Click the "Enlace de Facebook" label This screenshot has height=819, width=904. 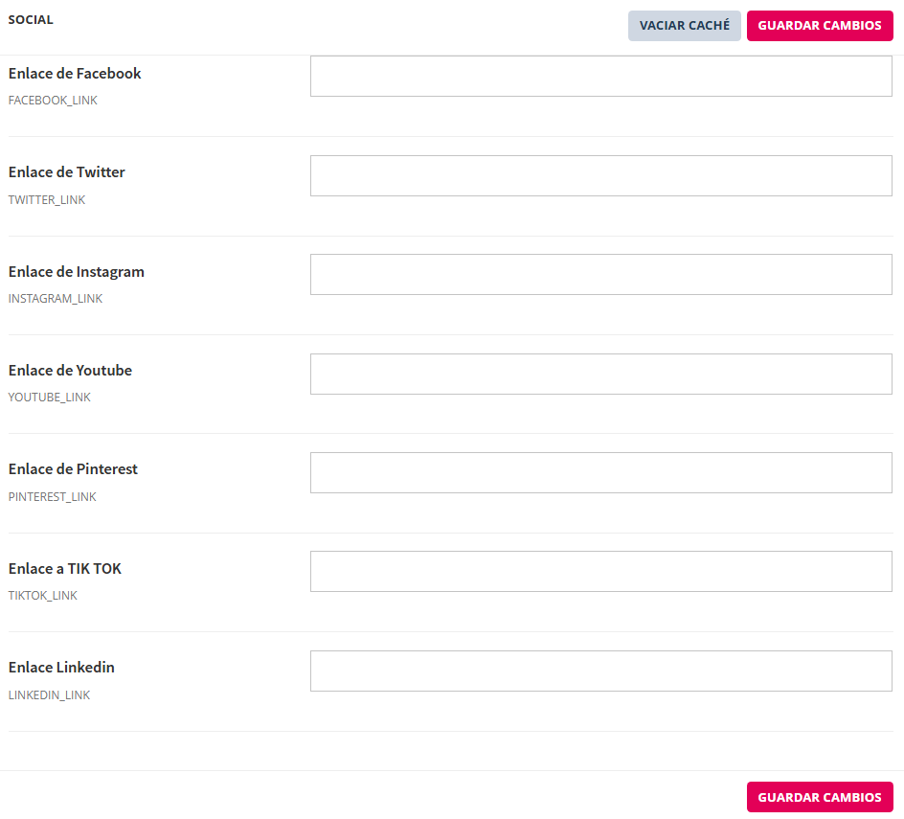coord(75,74)
